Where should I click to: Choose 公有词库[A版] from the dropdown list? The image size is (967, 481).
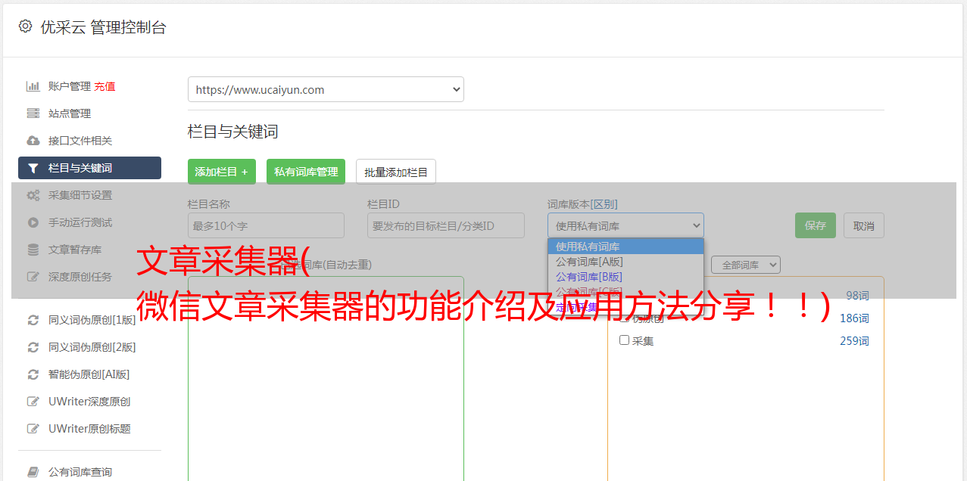pos(625,262)
